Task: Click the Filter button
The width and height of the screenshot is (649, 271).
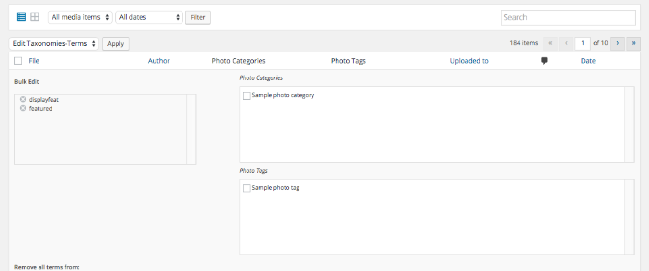Action: (198, 17)
